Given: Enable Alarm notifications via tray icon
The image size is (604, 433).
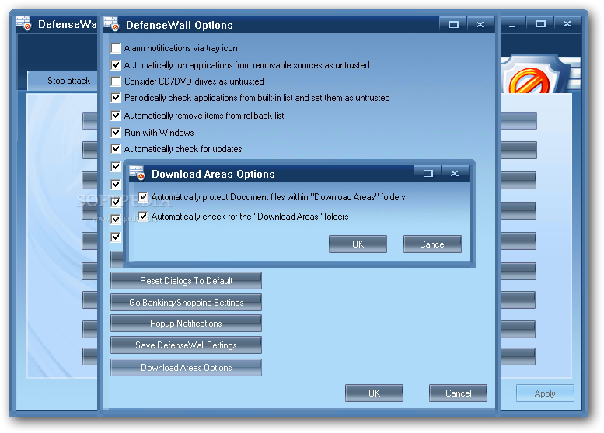Looking at the screenshot, I should (116, 48).
